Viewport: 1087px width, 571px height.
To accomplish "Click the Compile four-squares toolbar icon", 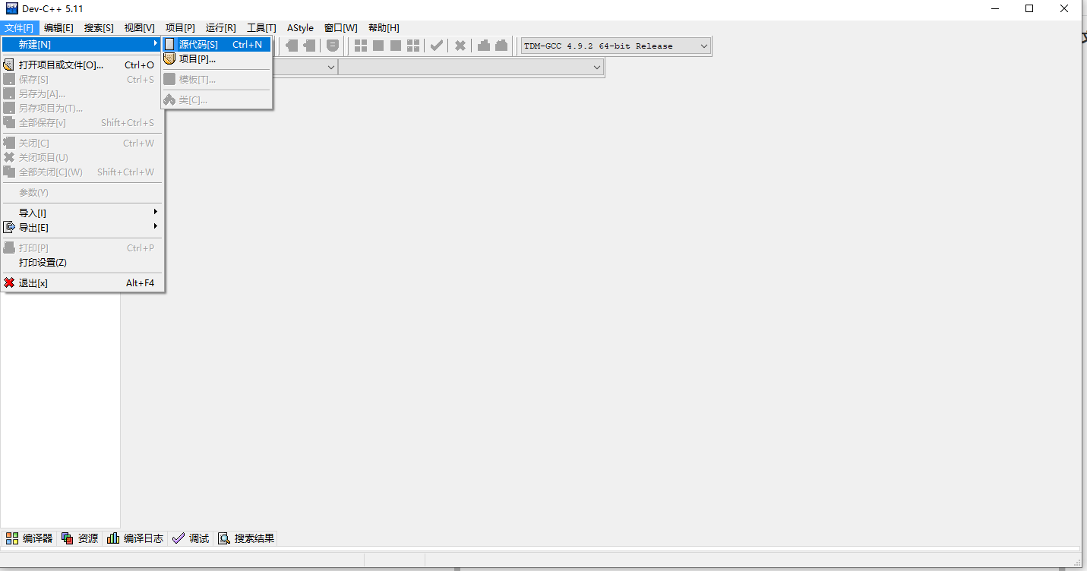I will click(362, 46).
